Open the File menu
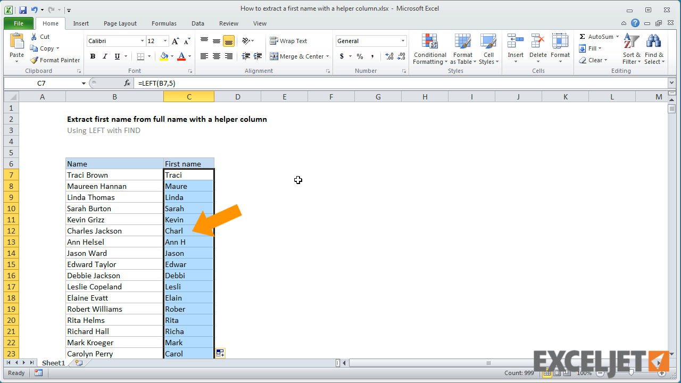 point(19,23)
